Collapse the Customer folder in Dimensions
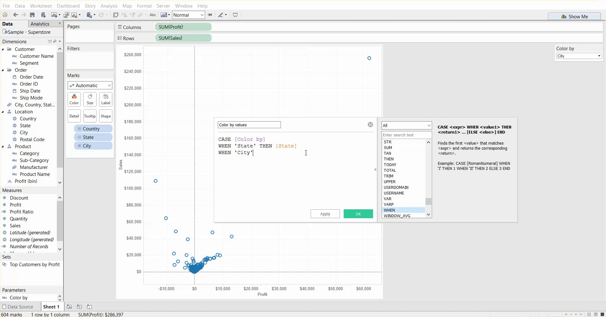The height and width of the screenshot is (317, 606). point(3,49)
